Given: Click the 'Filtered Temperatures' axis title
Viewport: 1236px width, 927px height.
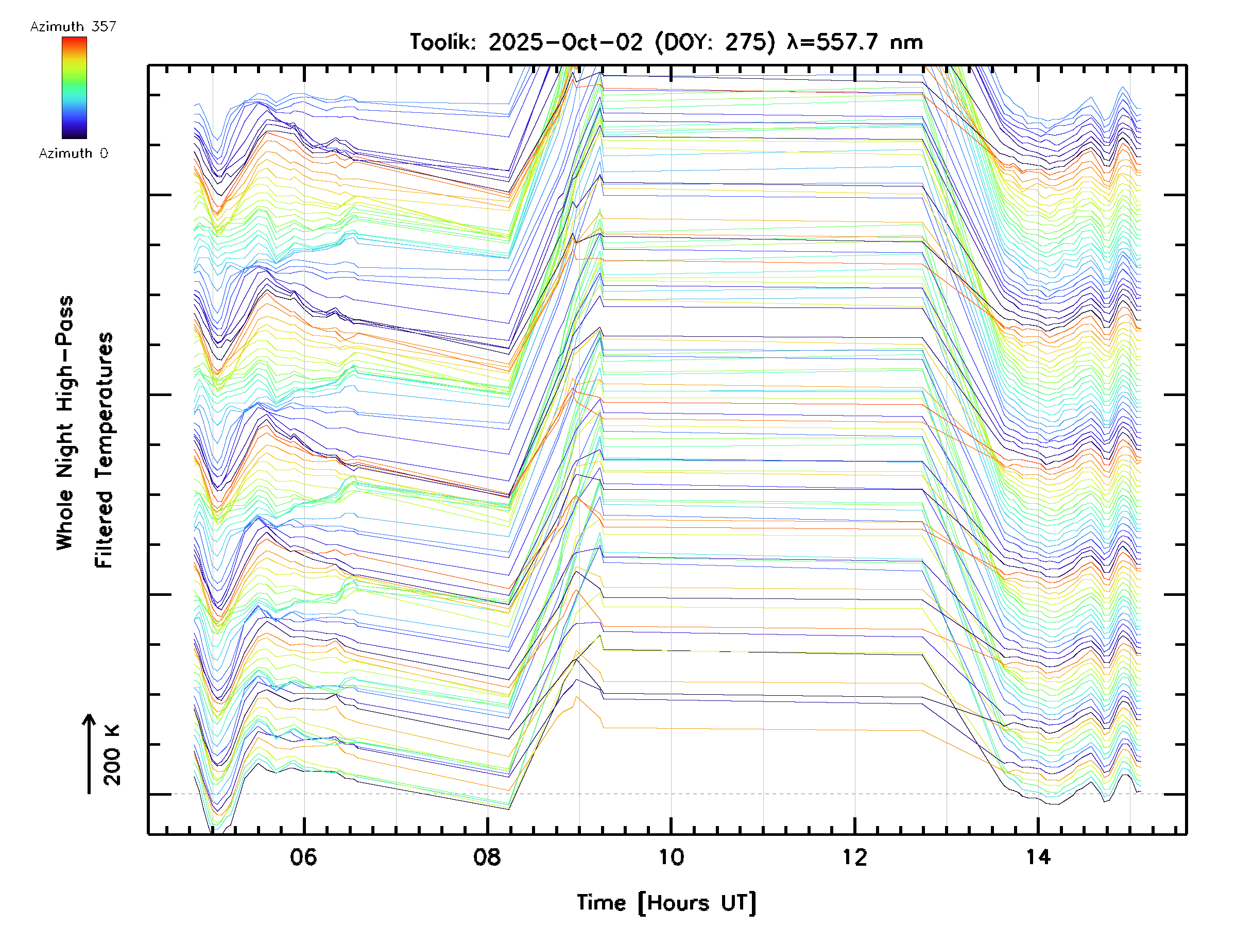Looking at the screenshot, I should click(x=104, y=451).
